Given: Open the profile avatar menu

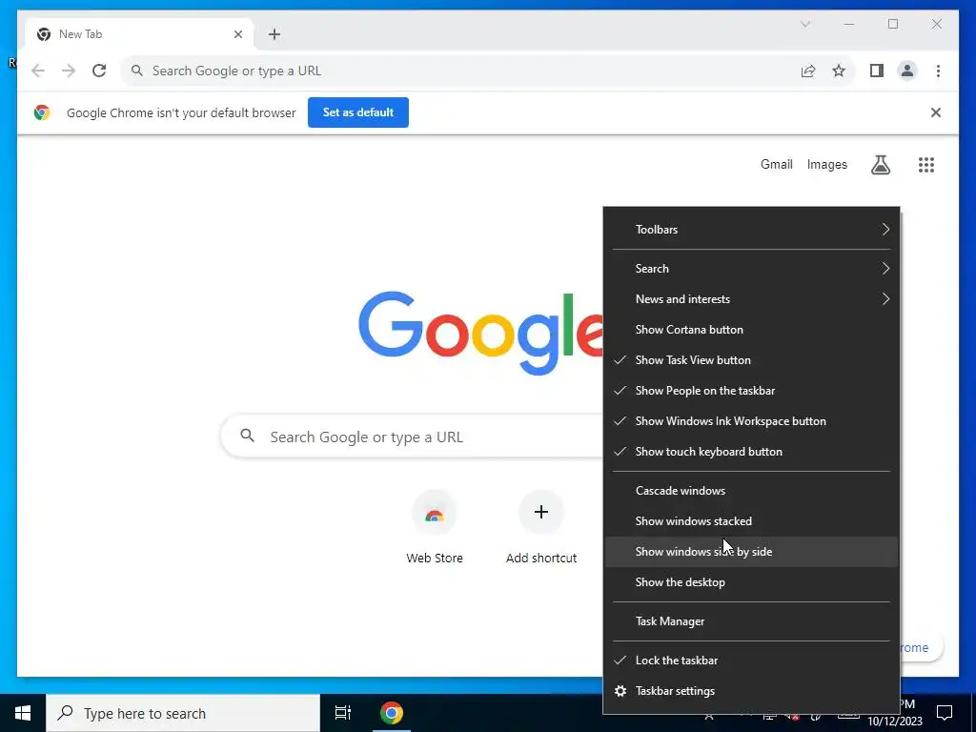Looking at the screenshot, I should (907, 71).
